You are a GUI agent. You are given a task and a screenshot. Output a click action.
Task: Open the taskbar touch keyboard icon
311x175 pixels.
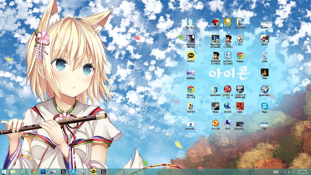[x=276, y=171]
